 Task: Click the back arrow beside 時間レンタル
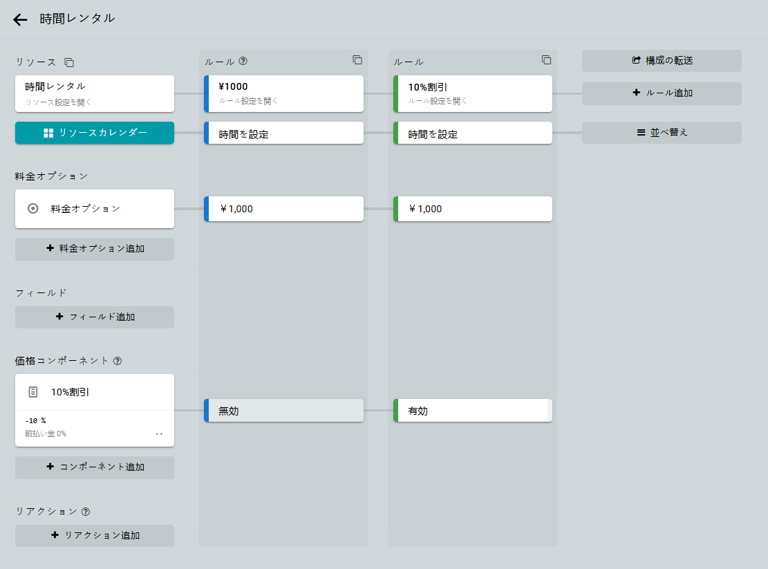coord(20,19)
